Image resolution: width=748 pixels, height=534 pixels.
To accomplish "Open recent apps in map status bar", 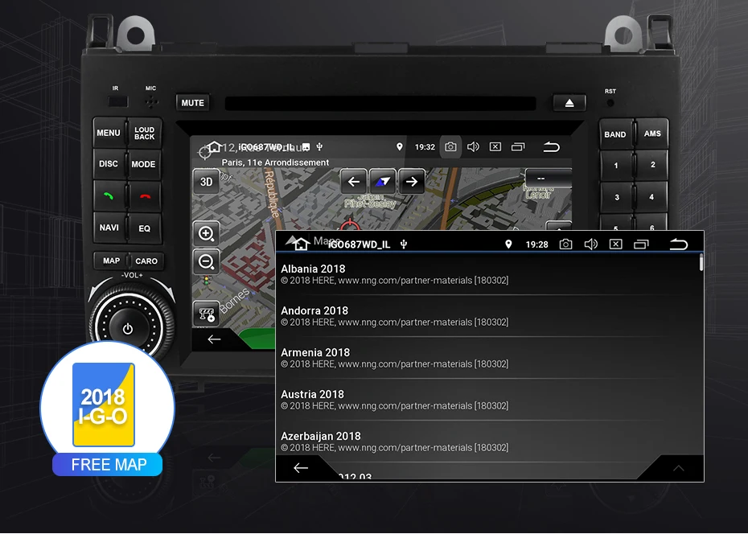I will point(518,147).
